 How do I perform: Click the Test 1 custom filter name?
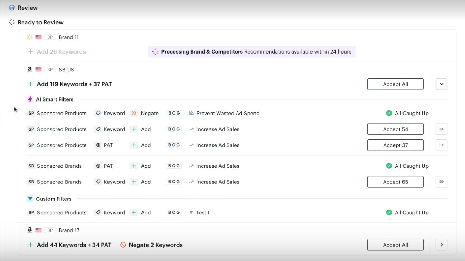(203, 213)
